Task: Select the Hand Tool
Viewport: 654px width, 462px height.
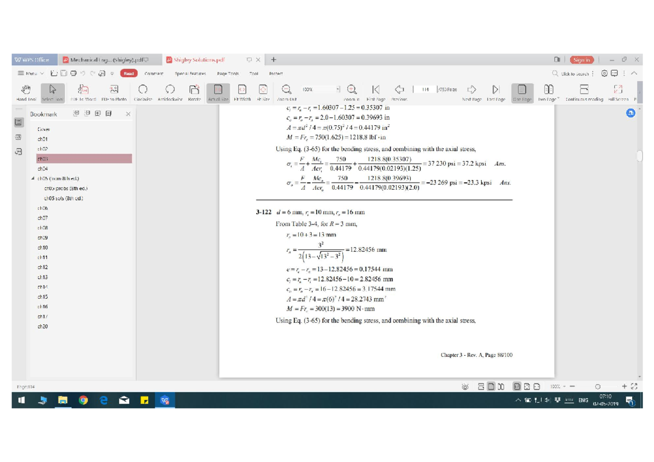Action: (x=26, y=90)
